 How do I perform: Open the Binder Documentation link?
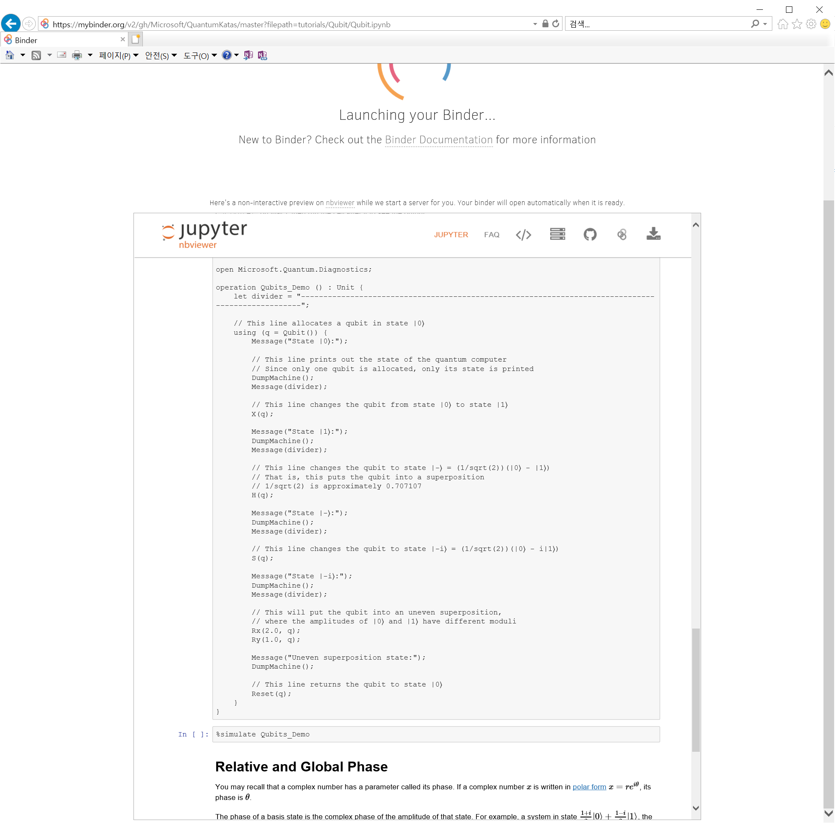[x=438, y=140]
